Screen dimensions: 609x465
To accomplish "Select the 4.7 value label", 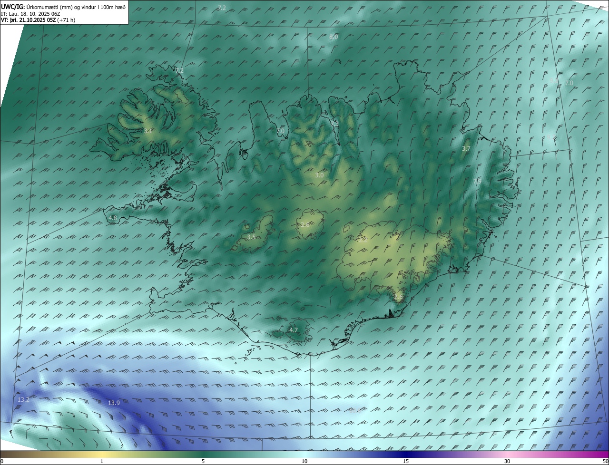I will [x=294, y=330].
